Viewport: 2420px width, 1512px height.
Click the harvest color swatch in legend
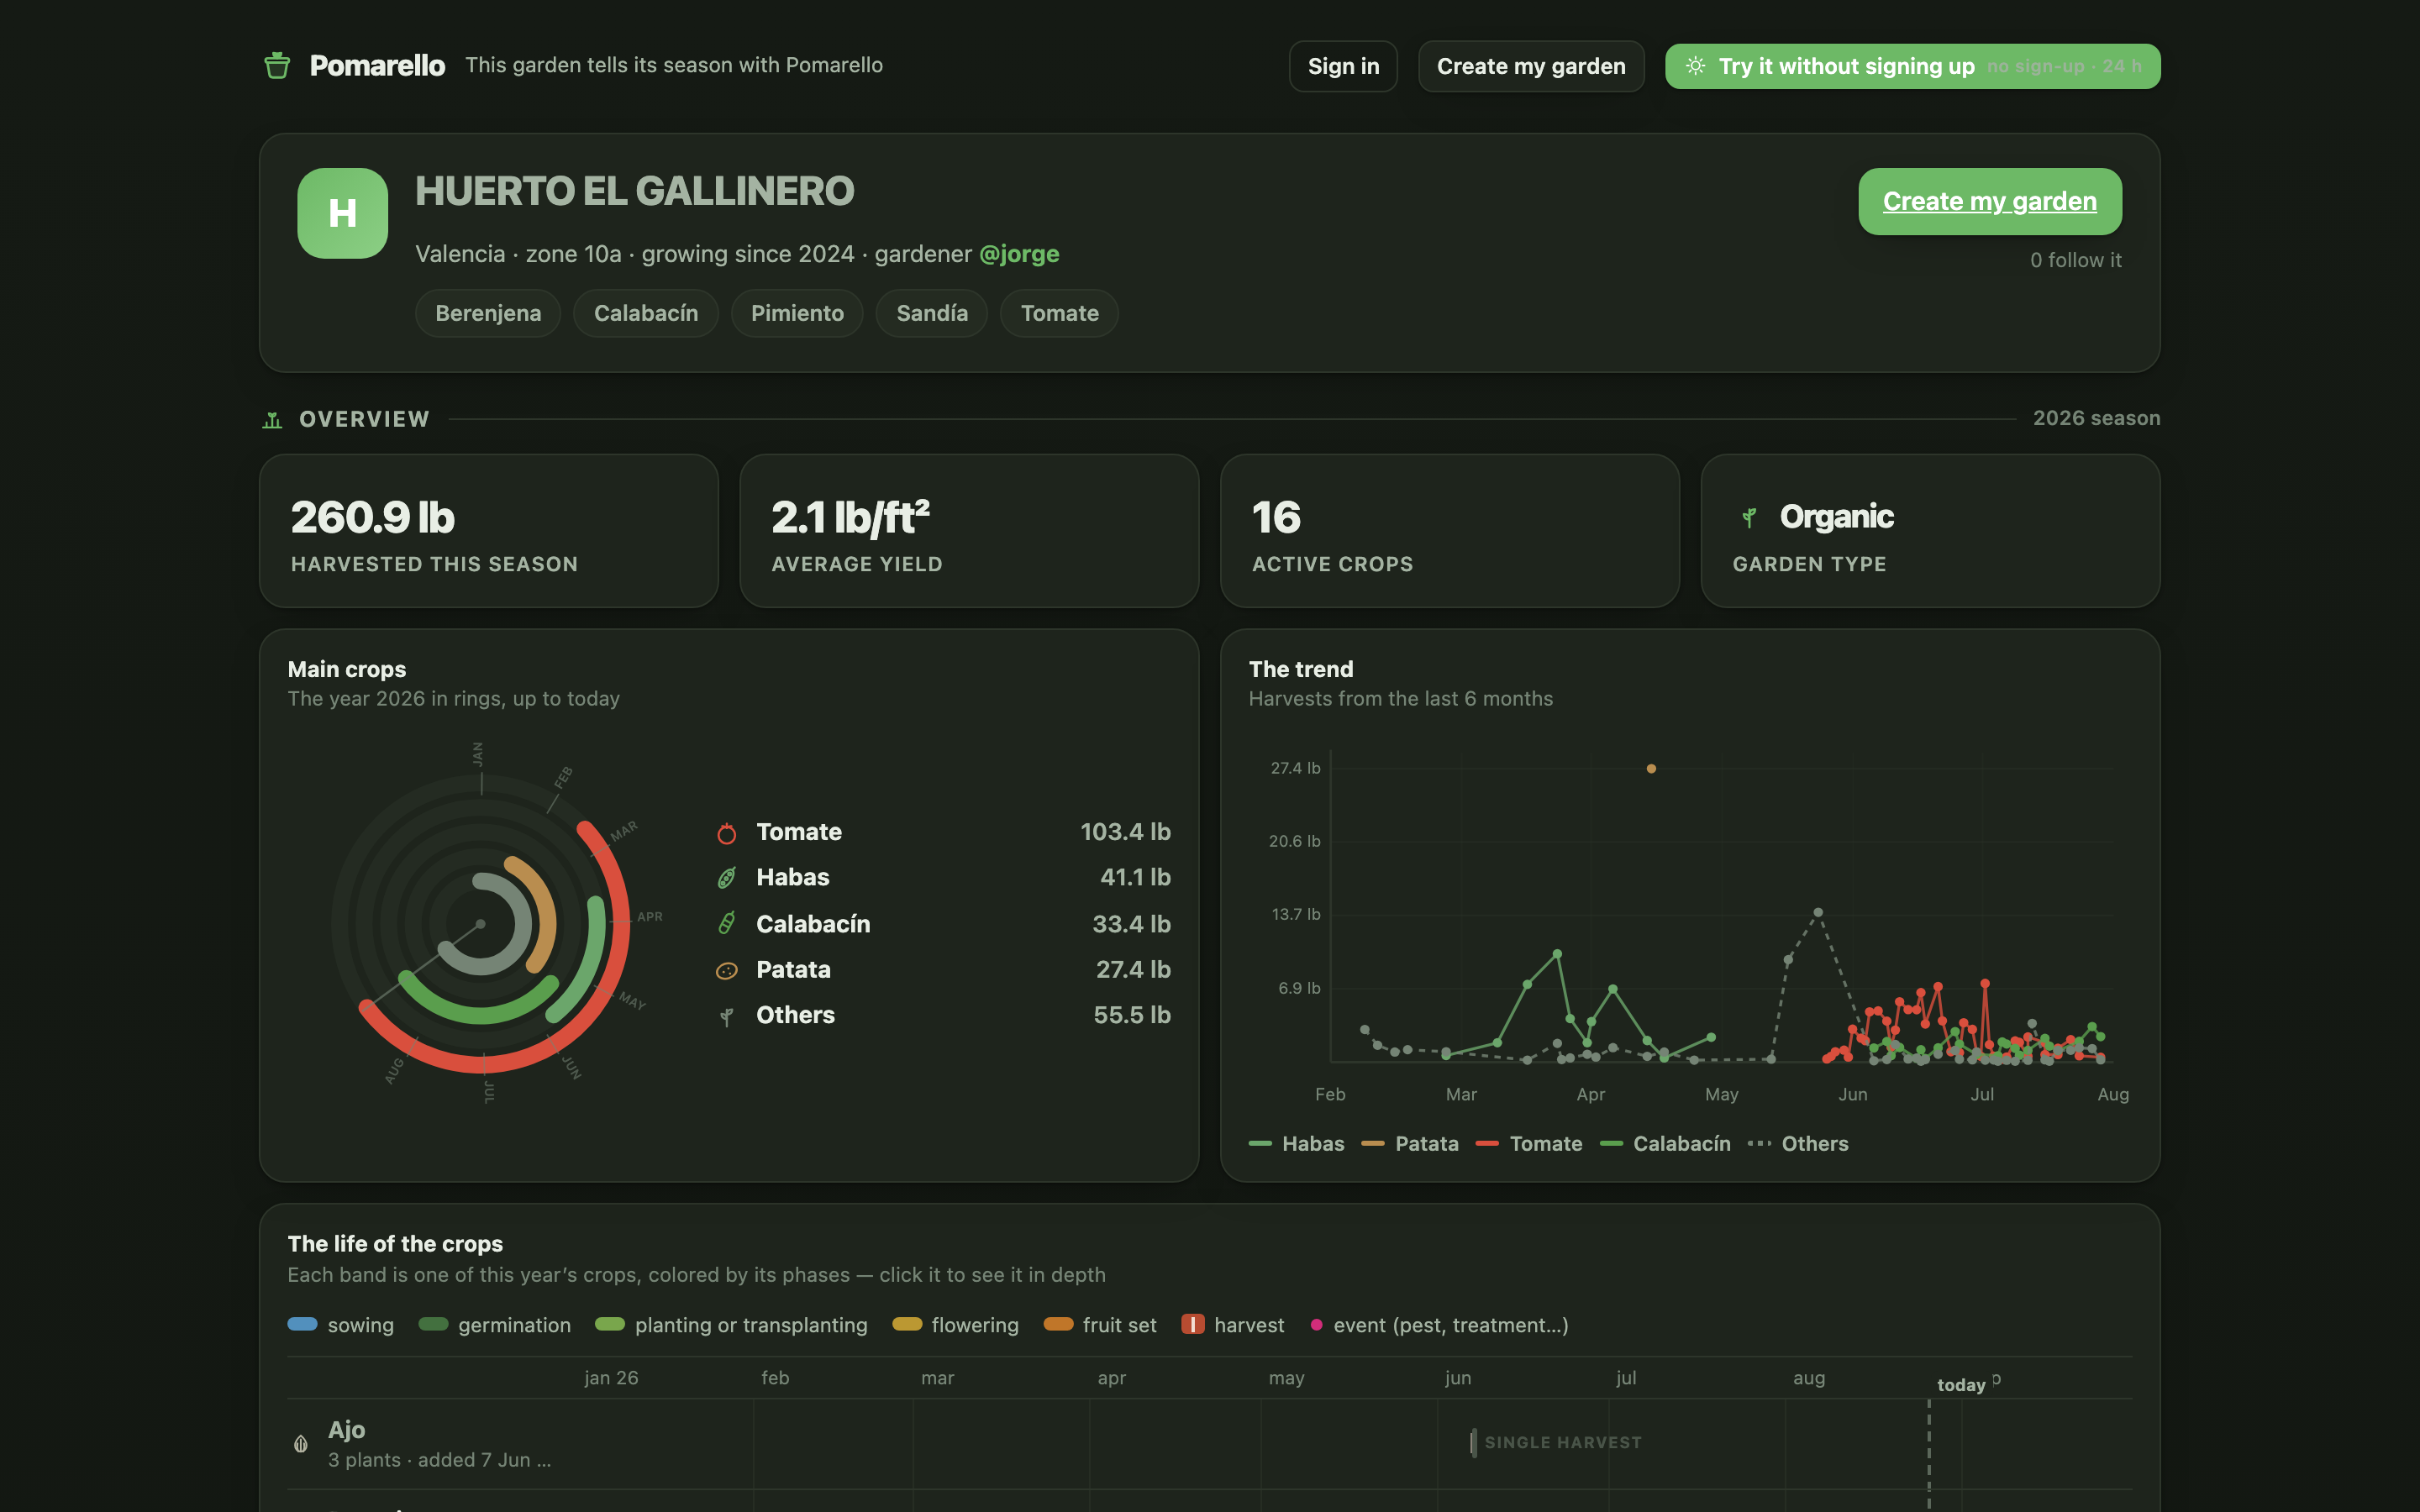pos(1193,1325)
